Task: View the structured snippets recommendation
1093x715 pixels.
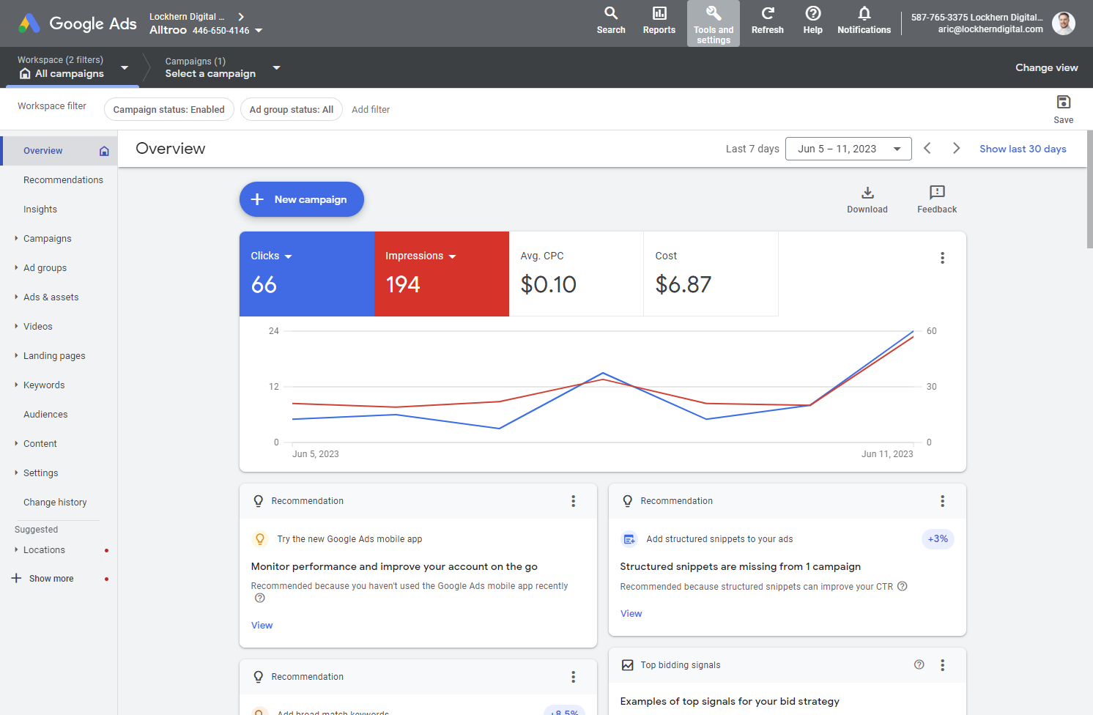Action: pyautogui.click(x=631, y=613)
